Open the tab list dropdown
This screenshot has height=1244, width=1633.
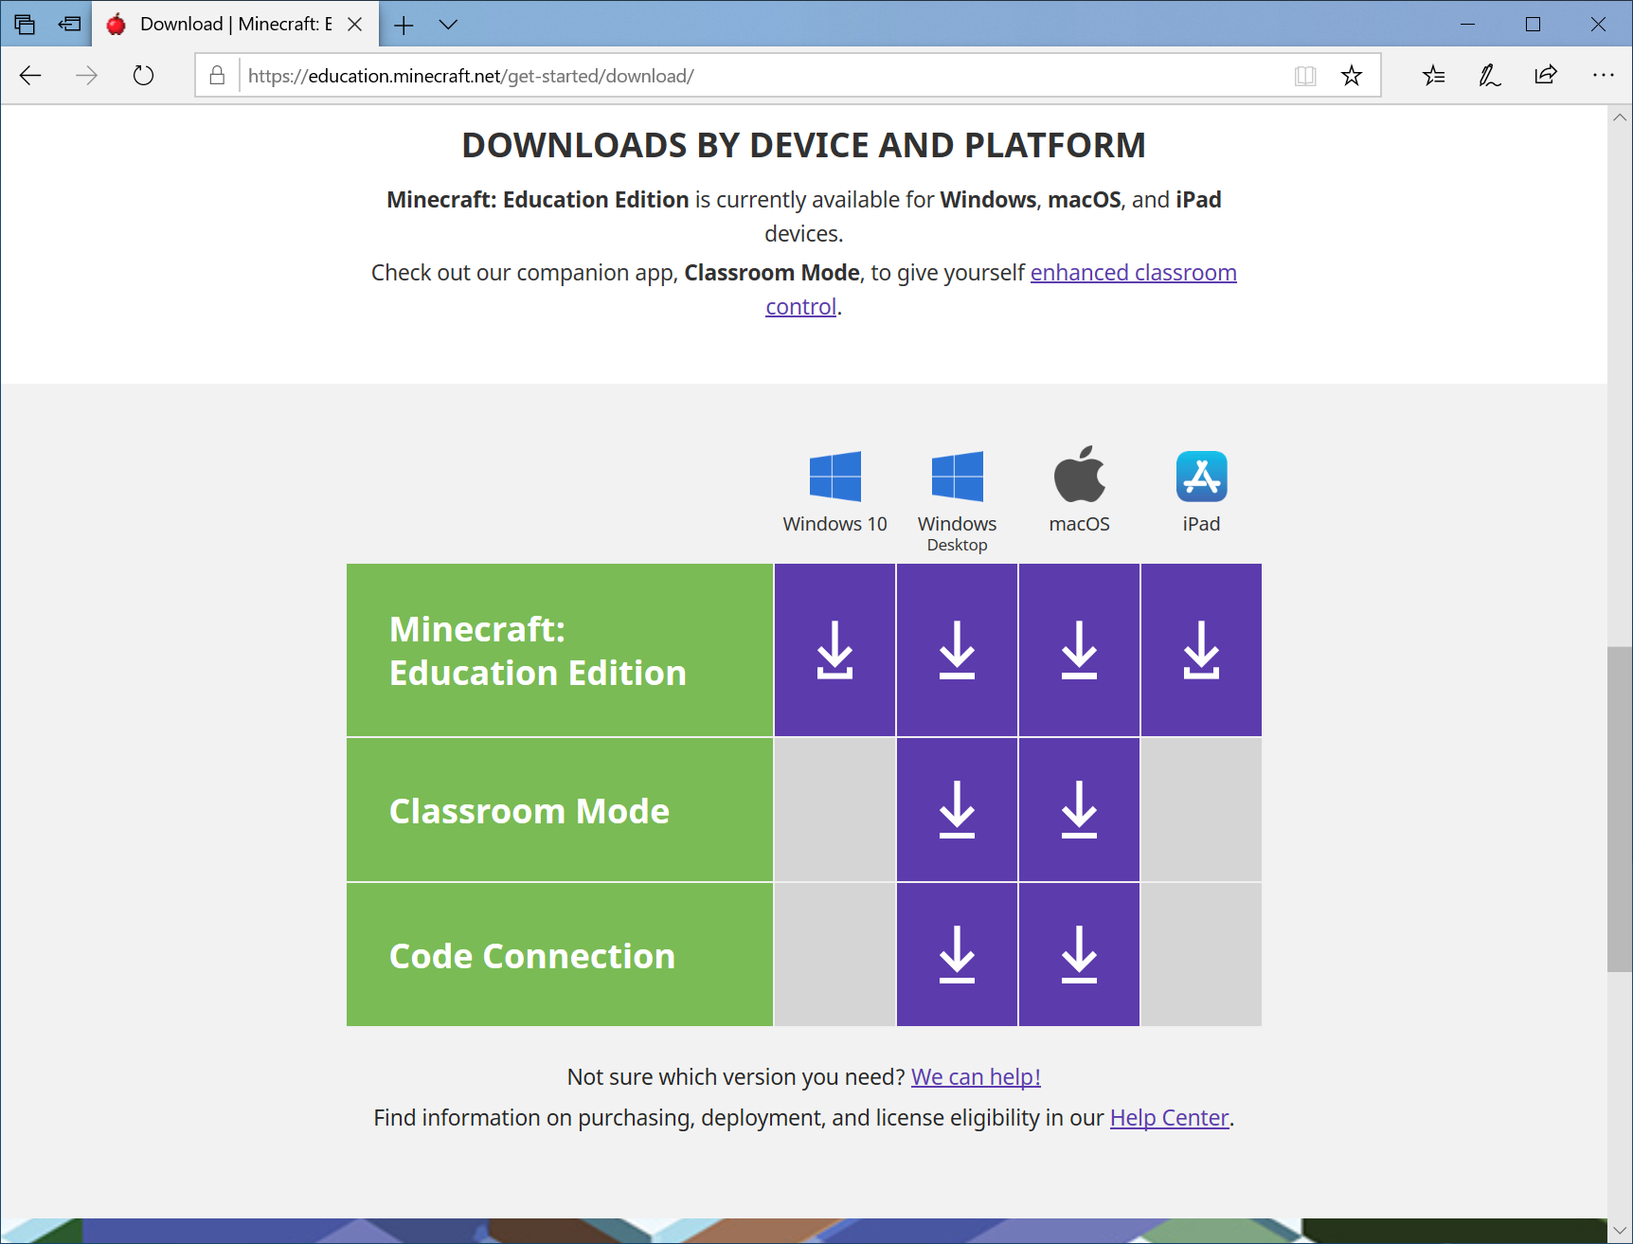click(448, 25)
